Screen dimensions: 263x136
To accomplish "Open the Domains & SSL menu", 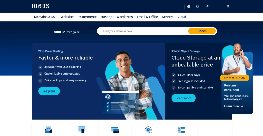I will pyautogui.click(x=45, y=17).
